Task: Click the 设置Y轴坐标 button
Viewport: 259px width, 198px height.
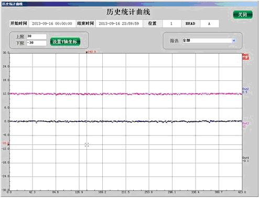Action: [x=65, y=41]
